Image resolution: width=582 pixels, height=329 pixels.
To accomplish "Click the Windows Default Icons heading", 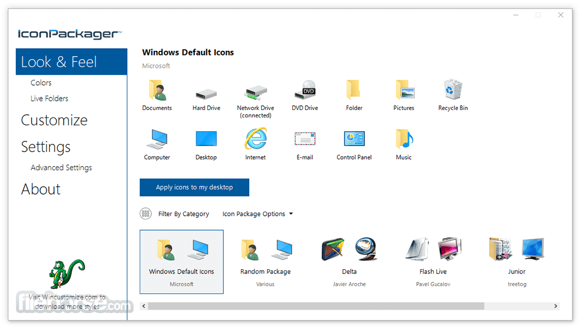I will tap(188, 52).
